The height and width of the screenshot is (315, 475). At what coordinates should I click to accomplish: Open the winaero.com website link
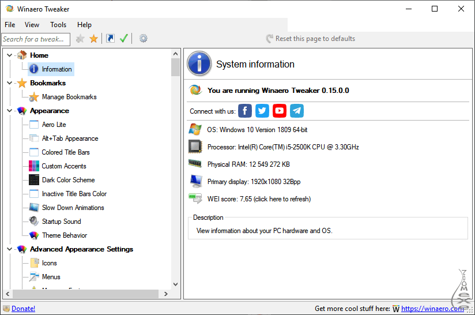(432, 309)
